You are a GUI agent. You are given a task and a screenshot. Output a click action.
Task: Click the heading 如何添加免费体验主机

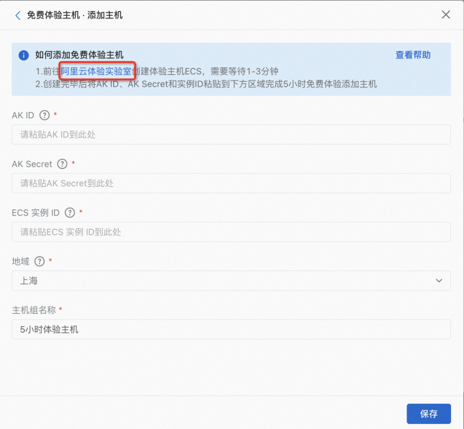(79, 54)
